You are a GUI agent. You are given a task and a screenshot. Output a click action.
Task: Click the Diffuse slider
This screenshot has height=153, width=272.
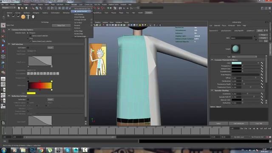tap(251, 78)
